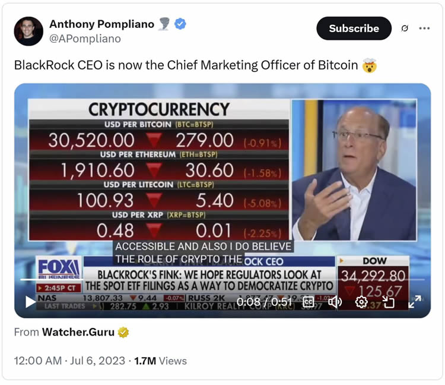Image resolution: width=445 pixels, height=385 pixels.
Task: Click the Anthony Pompliano display name
Action: [101, 24]
